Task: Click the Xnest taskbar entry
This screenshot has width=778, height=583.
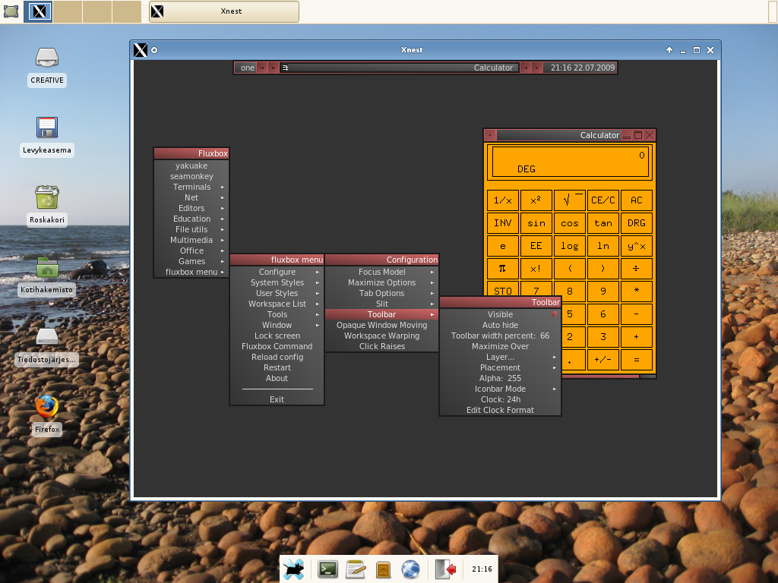Action: pos(223,11)
